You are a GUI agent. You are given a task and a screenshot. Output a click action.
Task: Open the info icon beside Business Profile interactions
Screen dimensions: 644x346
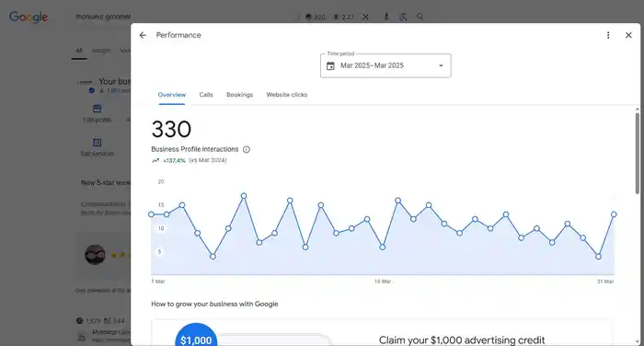point(247,150)
